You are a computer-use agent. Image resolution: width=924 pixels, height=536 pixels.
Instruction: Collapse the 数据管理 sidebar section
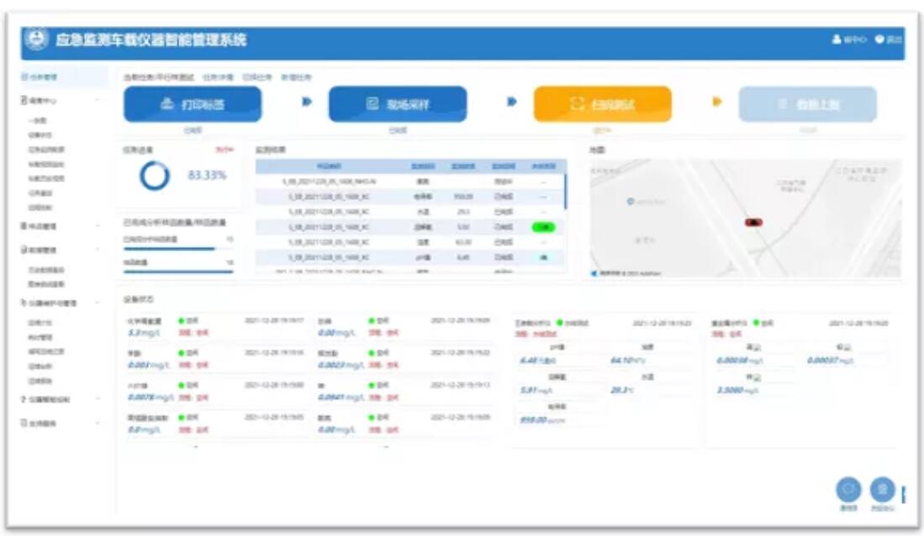61,250
